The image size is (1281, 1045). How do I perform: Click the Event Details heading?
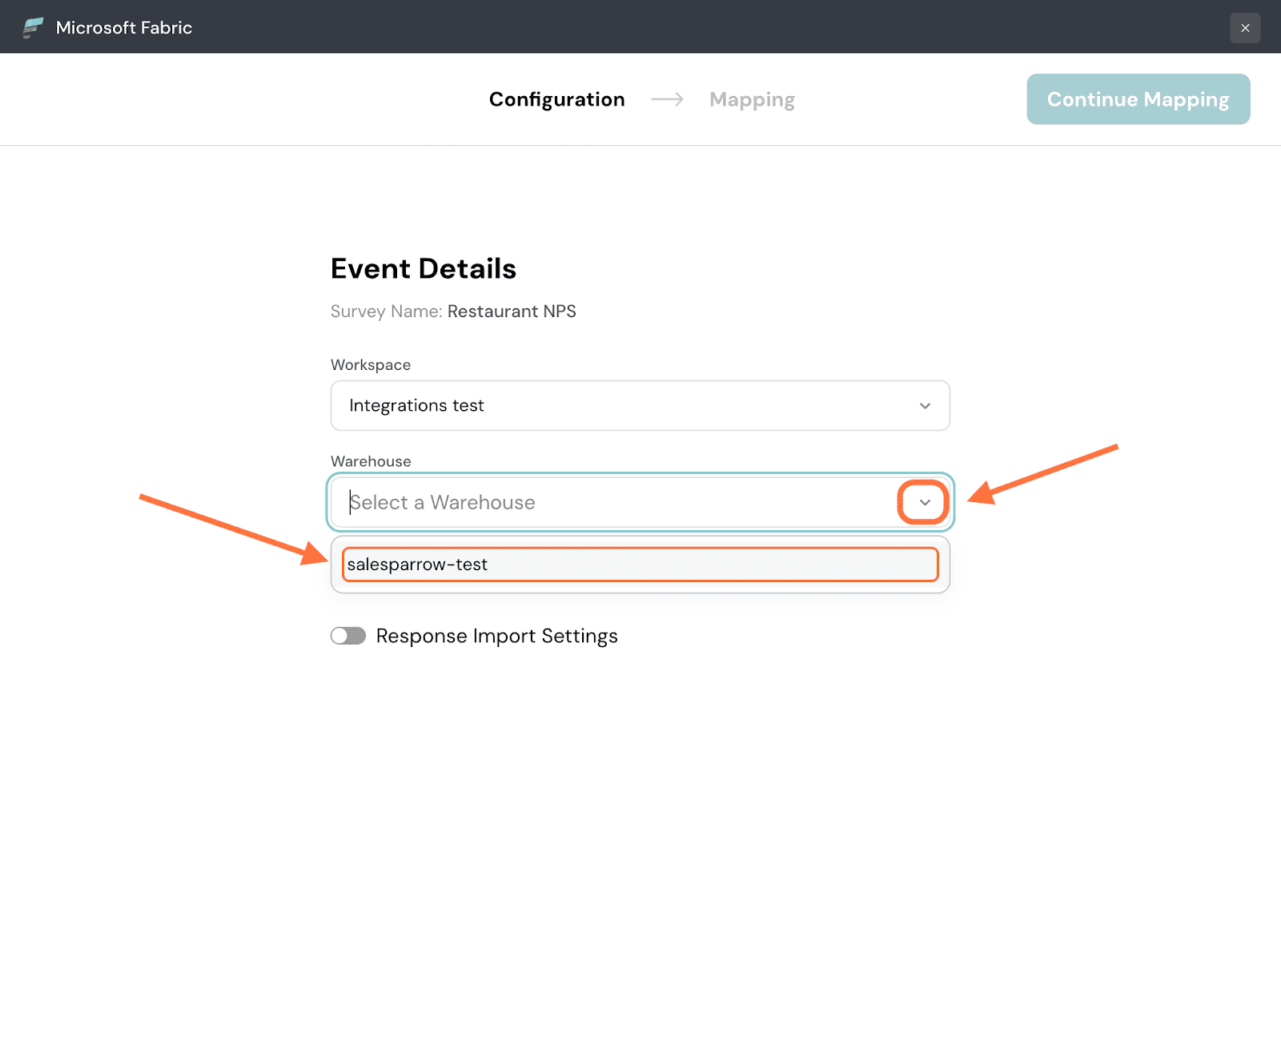423,269
